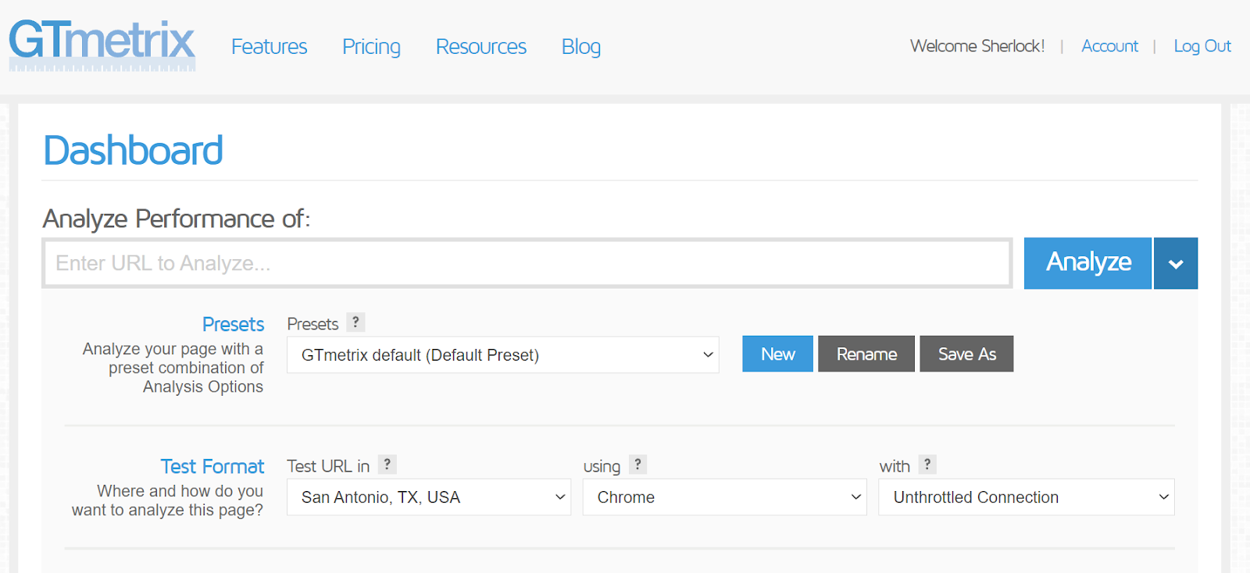The height and width of the screenshot is (573, 1250).
Task: Create a New preset
Action: 778,354
